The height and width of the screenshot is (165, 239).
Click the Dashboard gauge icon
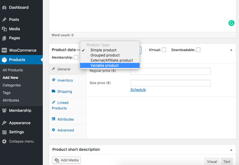click(x=4, y=7)
